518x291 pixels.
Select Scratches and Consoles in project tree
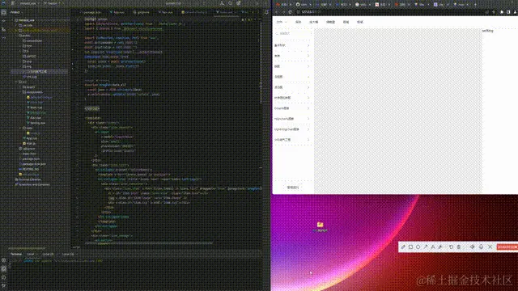(x=32, y=184)
